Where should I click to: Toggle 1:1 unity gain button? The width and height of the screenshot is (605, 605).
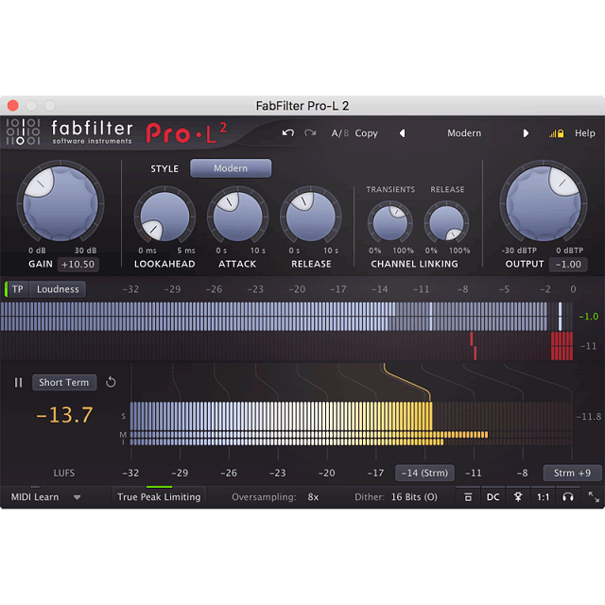[543, 497]
